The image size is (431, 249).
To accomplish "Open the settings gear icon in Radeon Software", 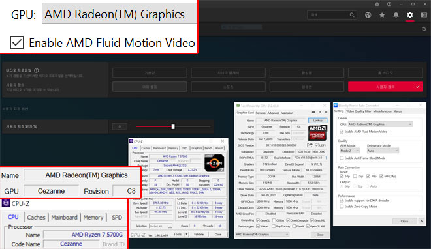I will (410, 15).
